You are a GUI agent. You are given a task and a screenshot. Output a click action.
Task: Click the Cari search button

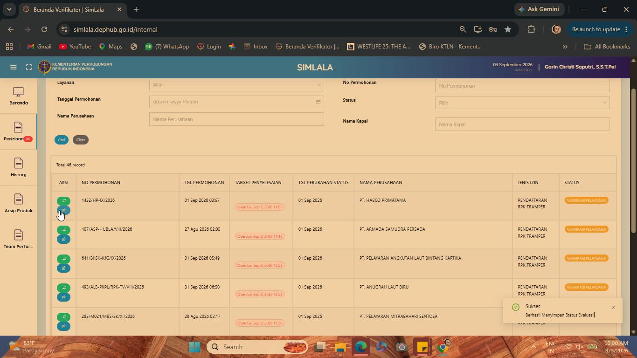(x=62, y=140)
